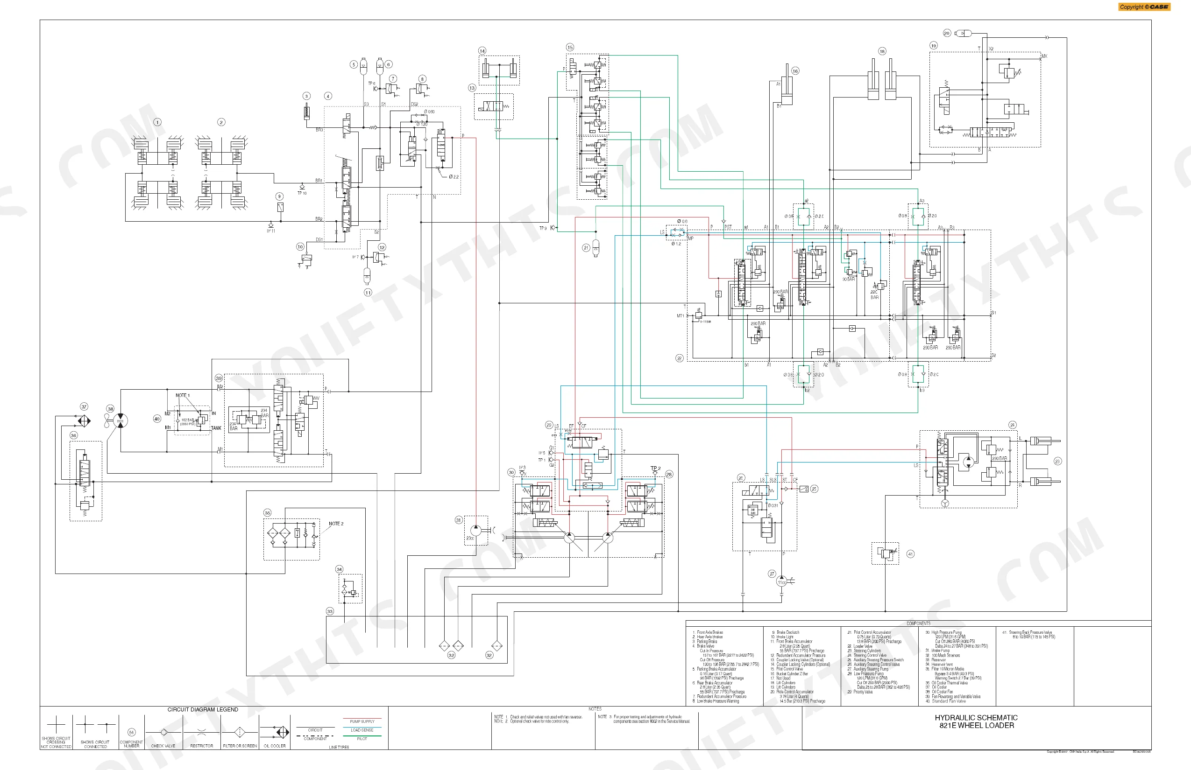Click component number 24 callout circle

[1013, 425]
